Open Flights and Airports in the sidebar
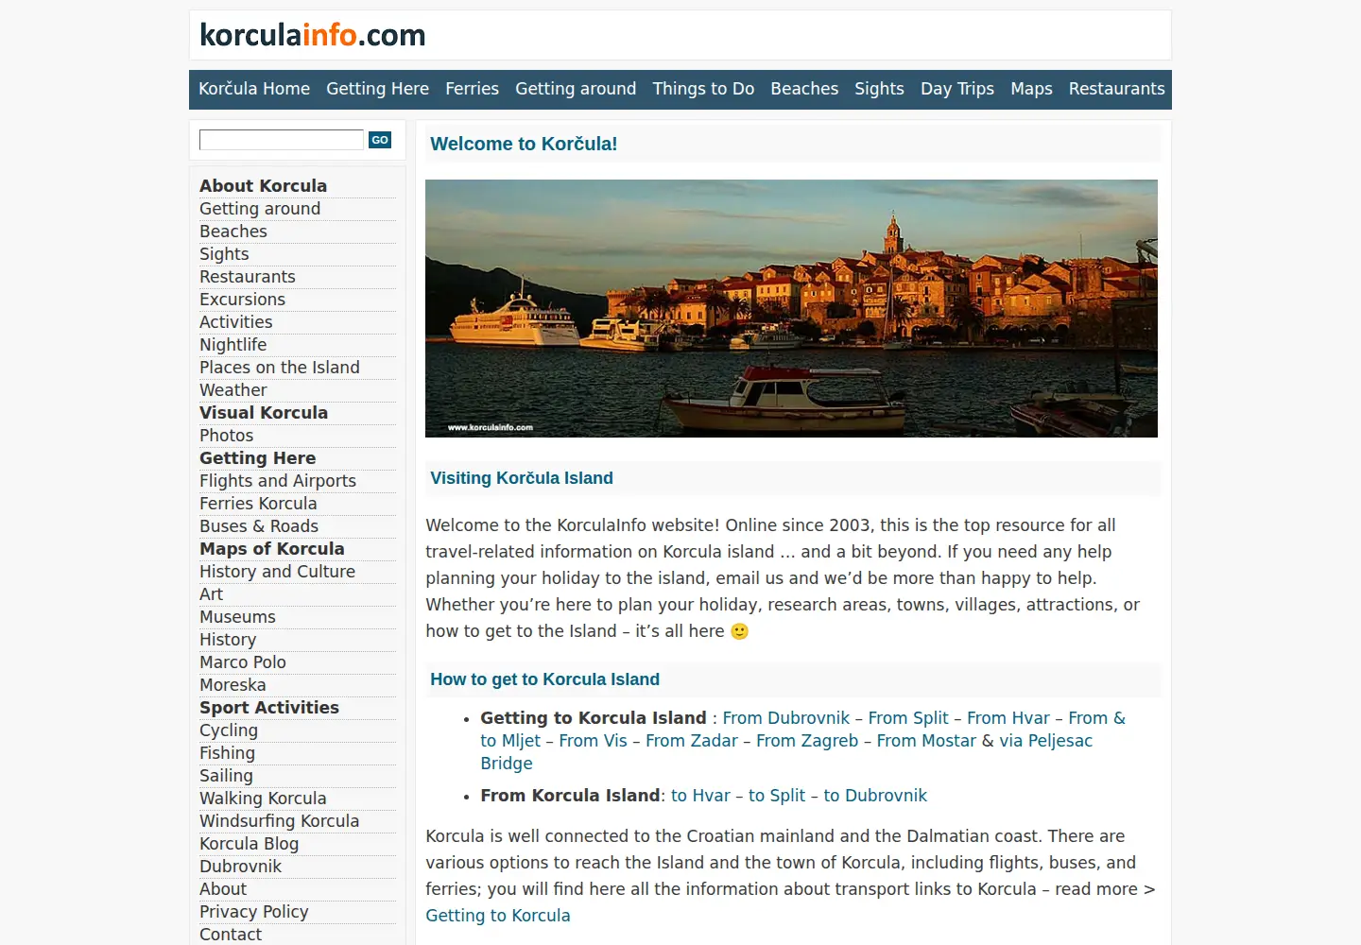This screenshot has height=945, width=1361. click(x=278, y=481)
